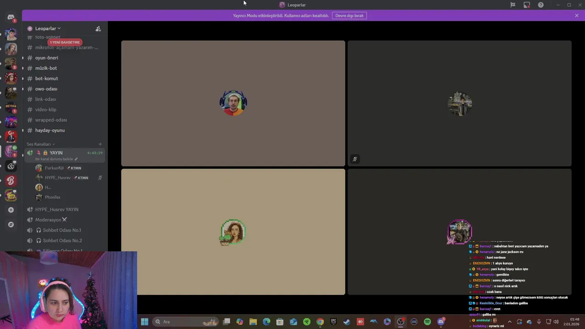The image size is (585, 329).
Task: Open the Discord flag icon in title bar
Action: click(513, 5)
